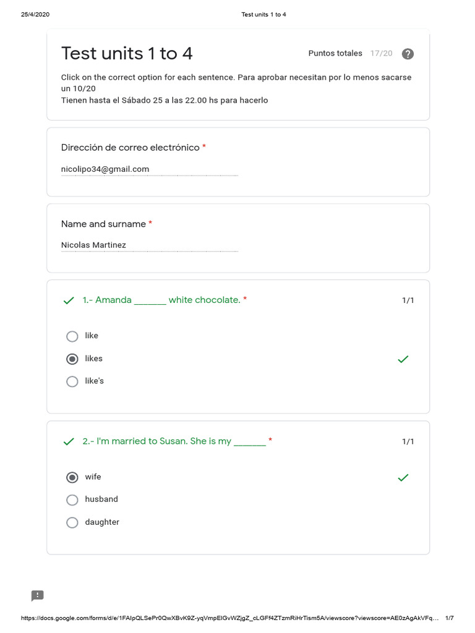Viewport: 475px width, 633px height.
Task: Click the Name and surname field
Action: point(149,245)
